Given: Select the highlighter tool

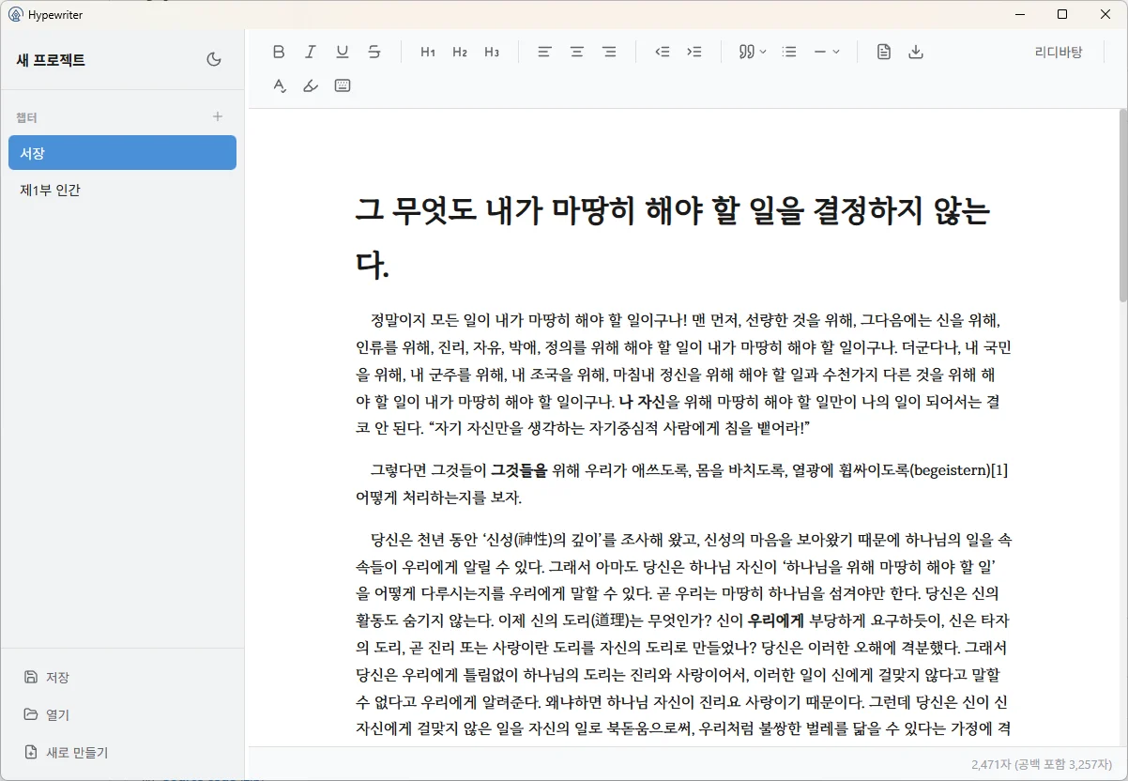Looking at the screenshot, I should click(x=311, y=85).
